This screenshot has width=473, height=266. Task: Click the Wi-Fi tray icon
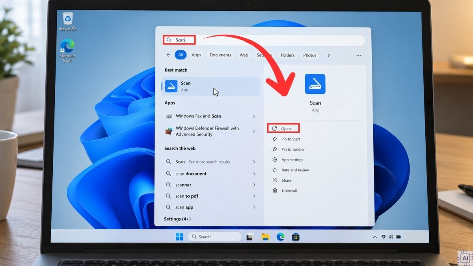[384, 237]
